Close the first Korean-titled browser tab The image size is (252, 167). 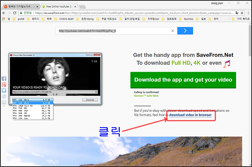point(37,7)
